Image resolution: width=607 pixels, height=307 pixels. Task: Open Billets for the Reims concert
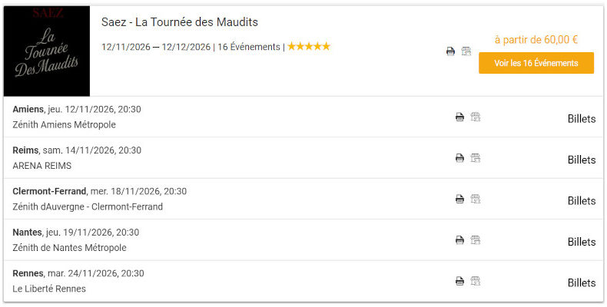(x=581, y=160)
